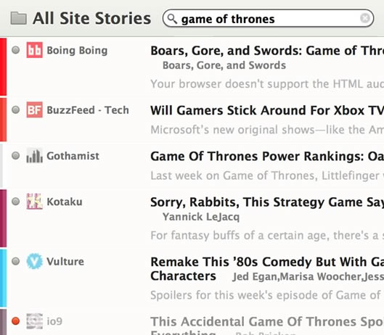Click the BuzzFeed Tech BF favicon
This screenshot has height=335, width=384.
35,110
